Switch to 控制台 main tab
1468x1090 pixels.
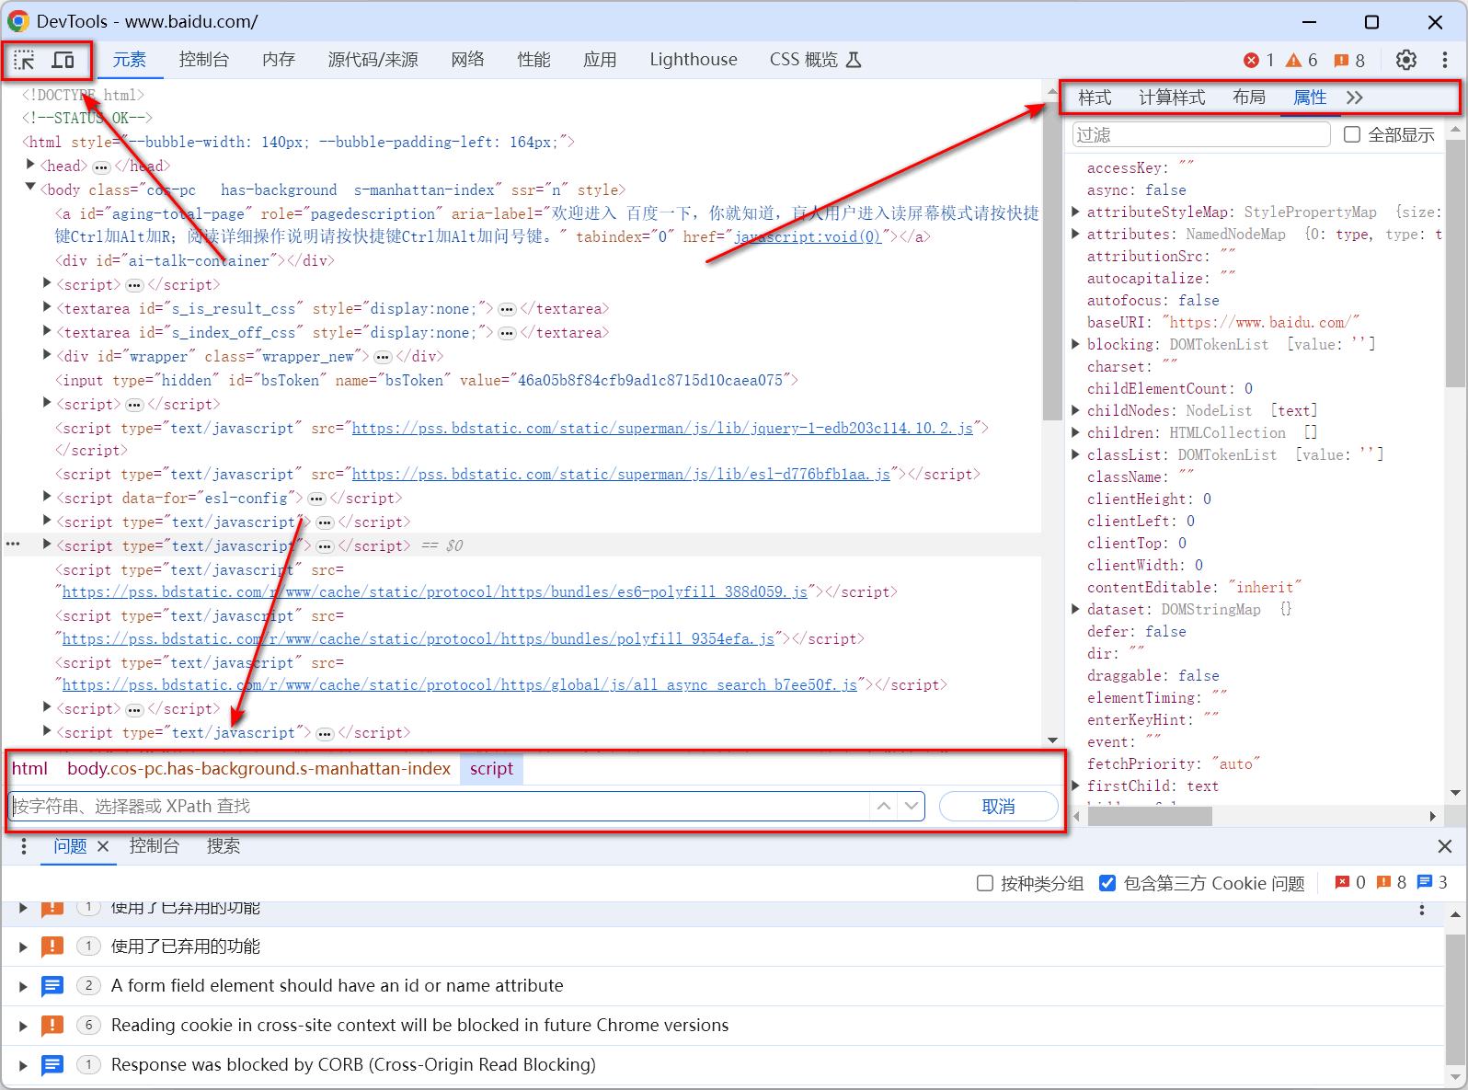tap(203, 60)
